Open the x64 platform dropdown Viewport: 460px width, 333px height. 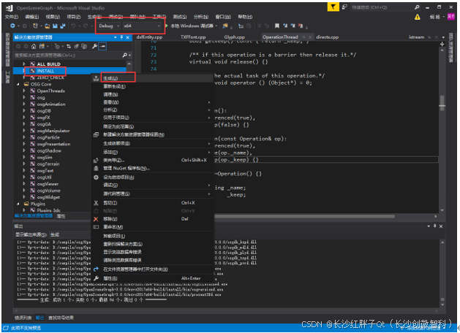[143, 26]
